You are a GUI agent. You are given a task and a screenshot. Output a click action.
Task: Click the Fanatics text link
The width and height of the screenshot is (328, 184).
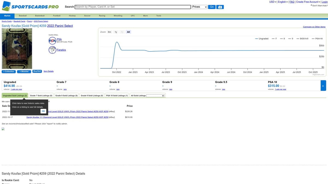click(x=61, y=50)
